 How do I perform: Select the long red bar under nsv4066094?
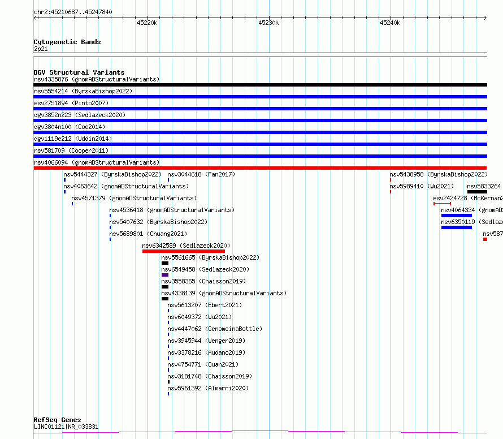[x=260, y=168]
